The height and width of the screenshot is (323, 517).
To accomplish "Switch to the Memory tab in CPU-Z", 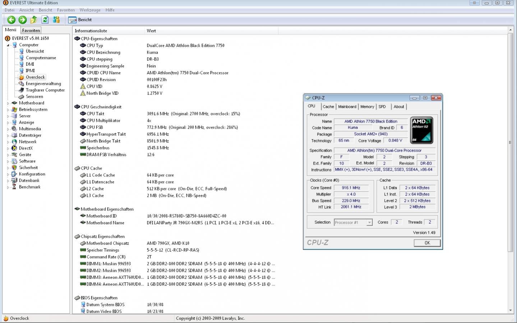I will point(367,107).
